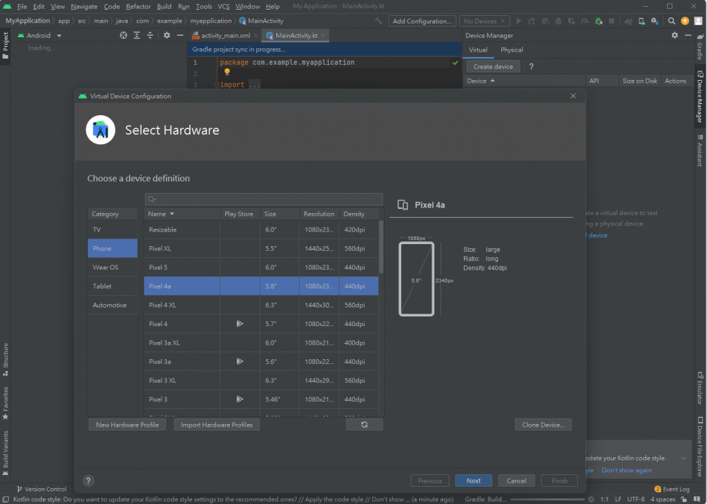This screenshot has height=504, width=707.
Task: Expand the Kotlin code style notification chevron
Action: (684, 458)
